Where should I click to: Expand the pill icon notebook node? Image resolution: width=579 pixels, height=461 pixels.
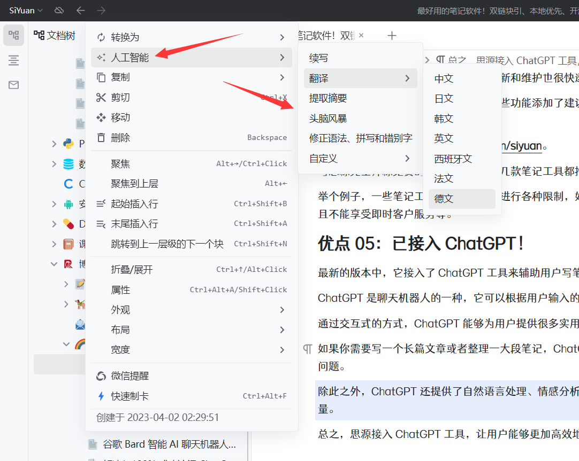click(54, 224)
